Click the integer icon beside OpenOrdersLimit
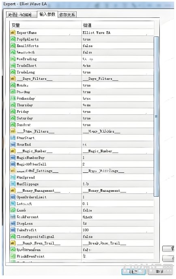The width and height of the screenshot is (176, 279). tap(13, 197)
